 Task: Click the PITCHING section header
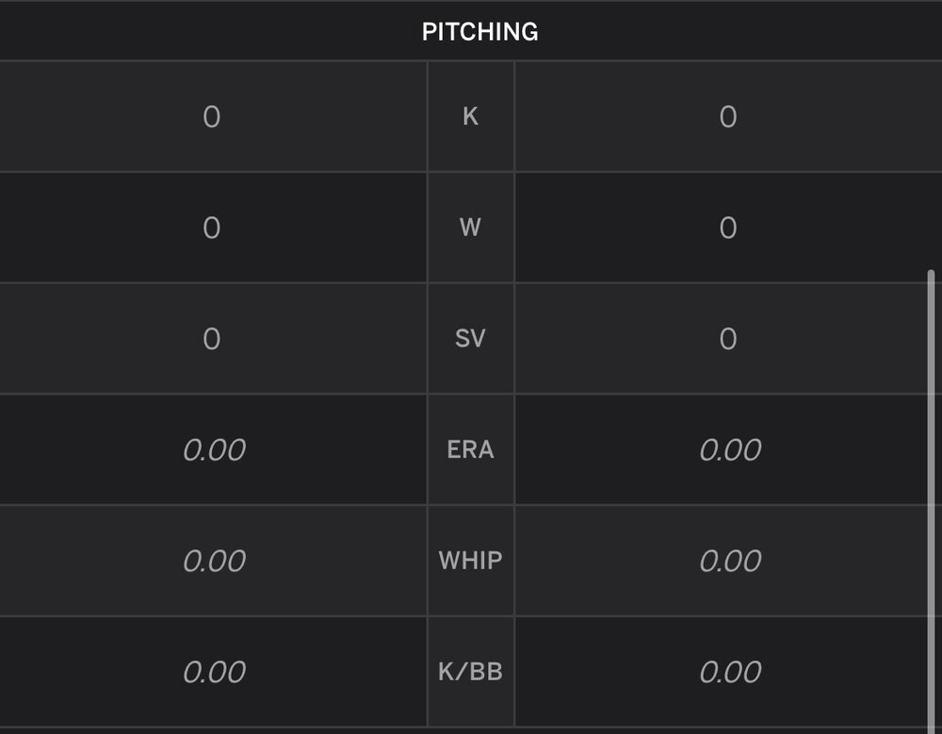click(x=480, y=32)
